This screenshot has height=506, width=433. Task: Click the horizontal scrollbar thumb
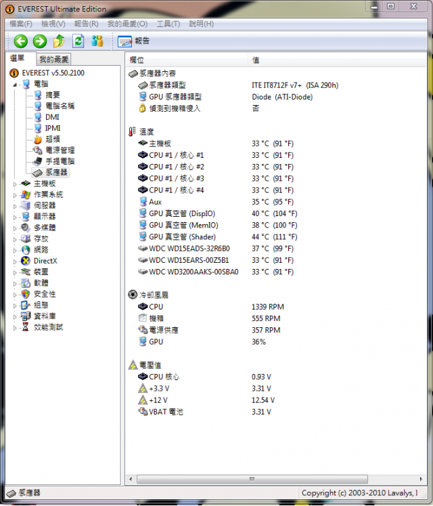252,479
